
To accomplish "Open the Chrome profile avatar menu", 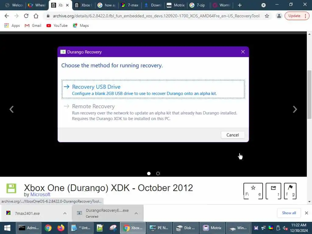I will pos(279,16).
